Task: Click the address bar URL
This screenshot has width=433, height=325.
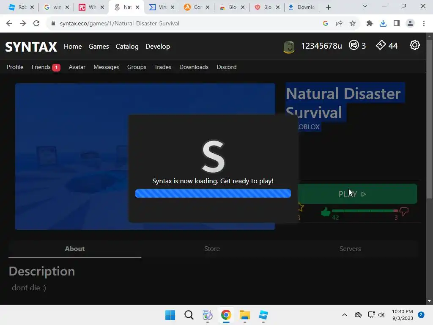Action: click(x=120, y=24)
